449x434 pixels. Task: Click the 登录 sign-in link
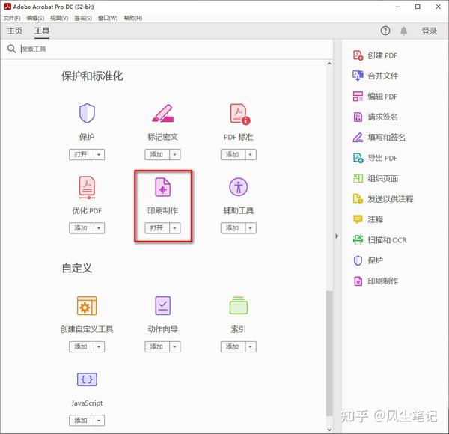click(429, 31)
